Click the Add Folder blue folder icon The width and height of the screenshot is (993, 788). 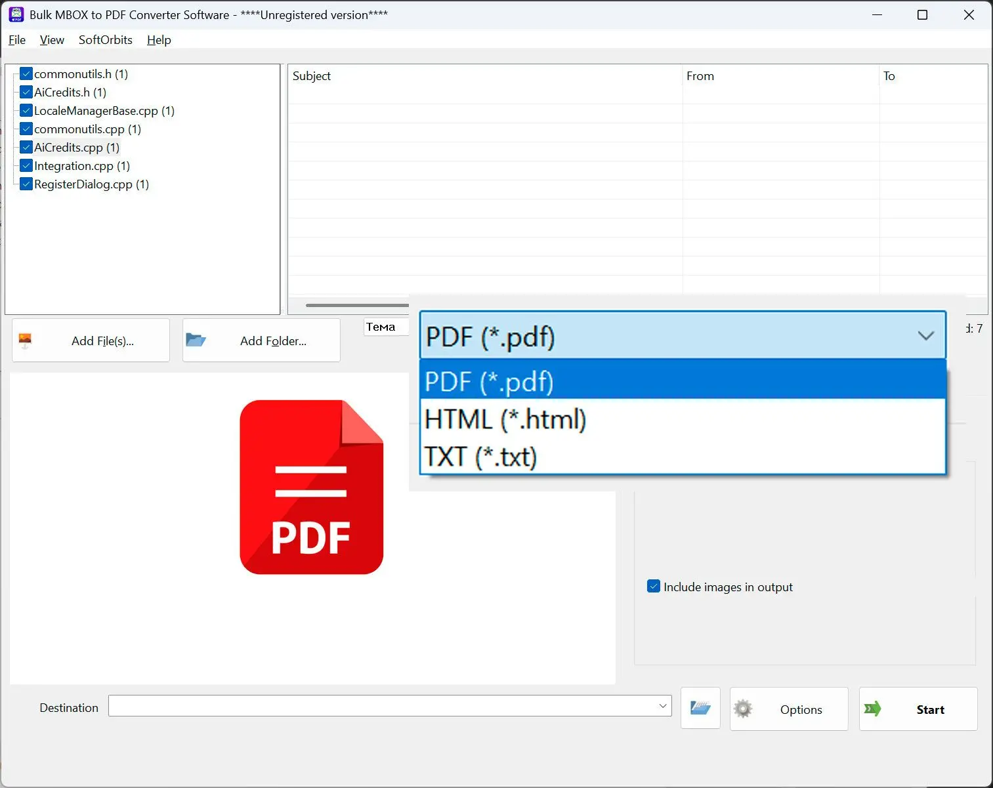(x=196, y=340)
